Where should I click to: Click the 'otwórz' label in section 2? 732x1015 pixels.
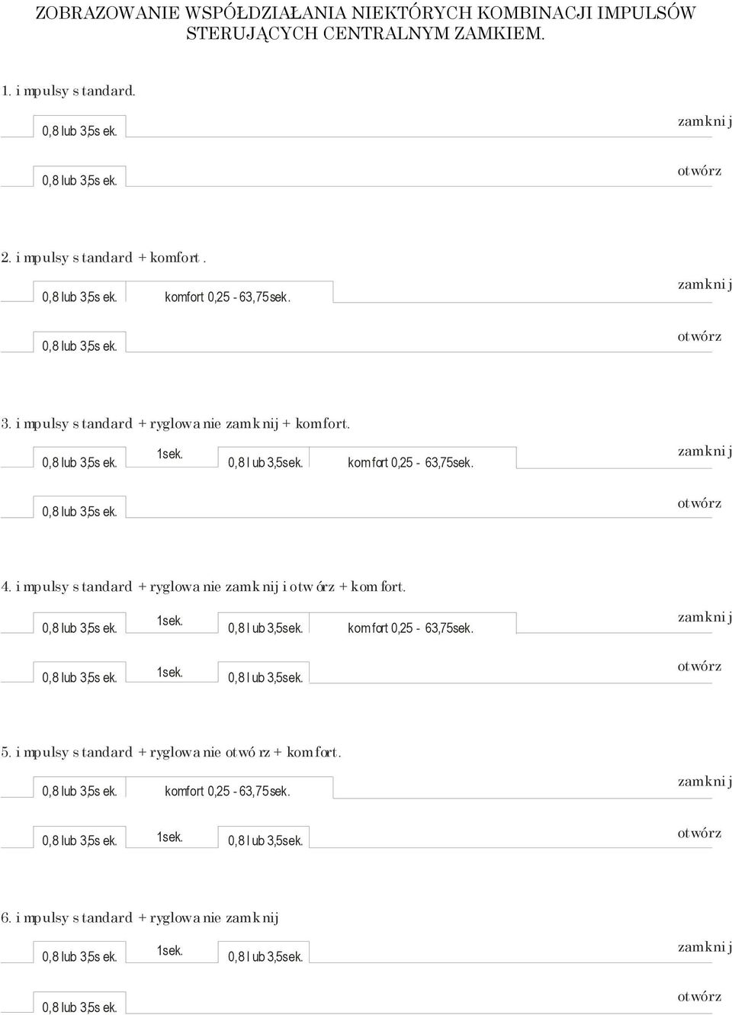click(x=699, y=336)
